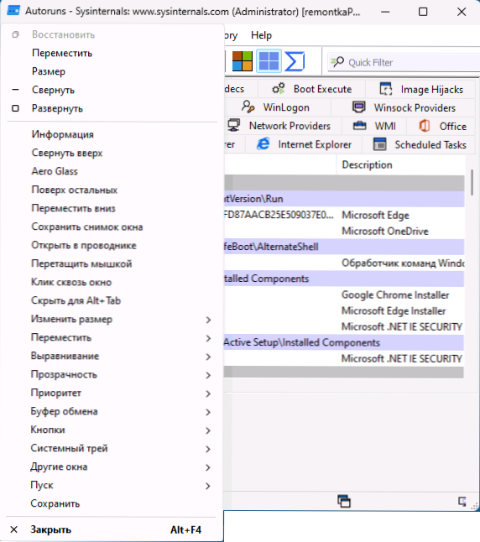Click the WMI briefcase icon

[x=359, y=126]
